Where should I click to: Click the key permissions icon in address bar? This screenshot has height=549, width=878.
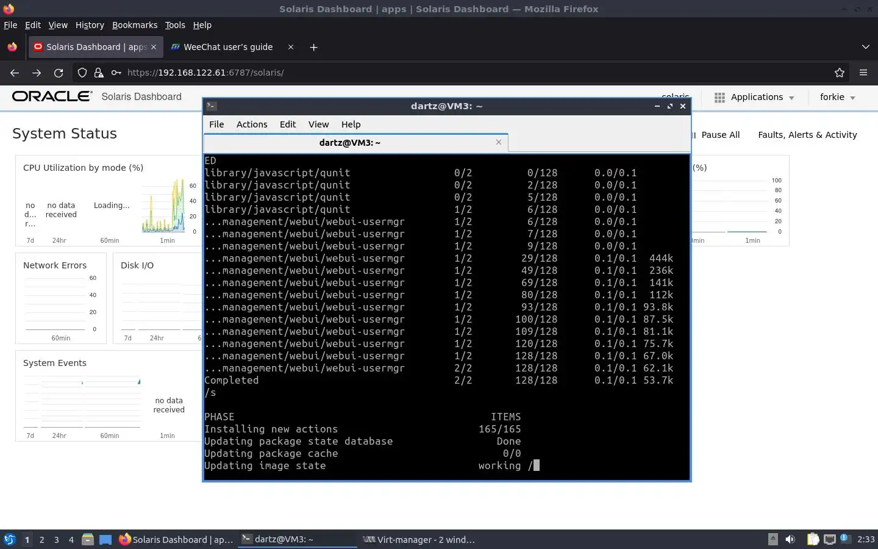coord(116,73)
